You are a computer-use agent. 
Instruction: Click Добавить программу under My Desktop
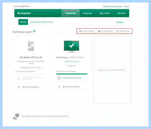click(x=72, y=87)
